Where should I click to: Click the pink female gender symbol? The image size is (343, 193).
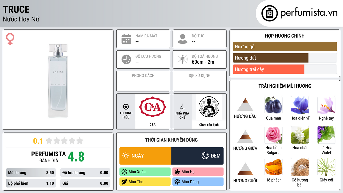10,39
